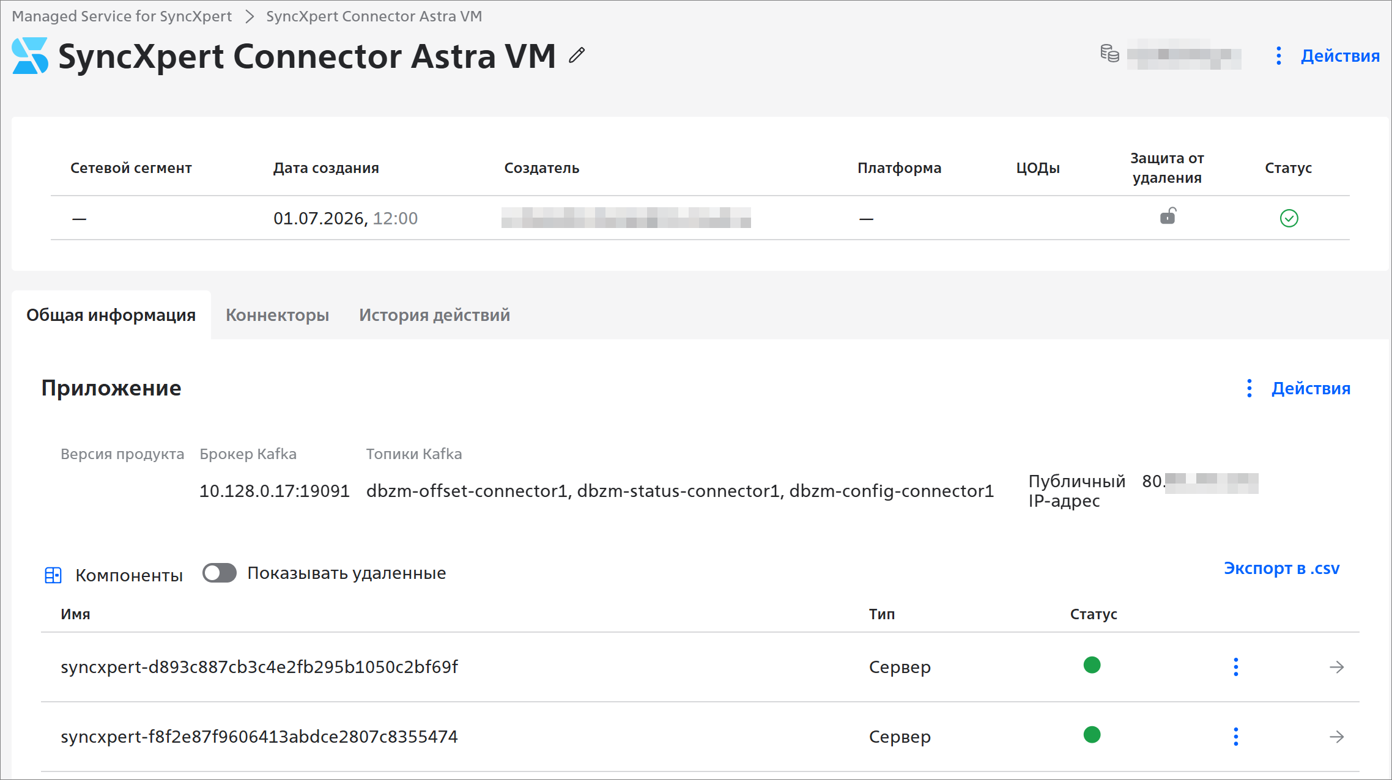This screenshot has width=1392, height=780.
Task: Click the Версия продукта label
Action: [122, 454]
